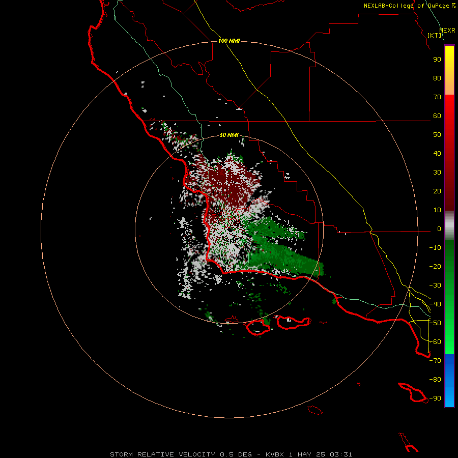Click the "1 MAY 25 03:31" timestamp
The height and width of the screenshot is (458, 458).
pos(321,454)
